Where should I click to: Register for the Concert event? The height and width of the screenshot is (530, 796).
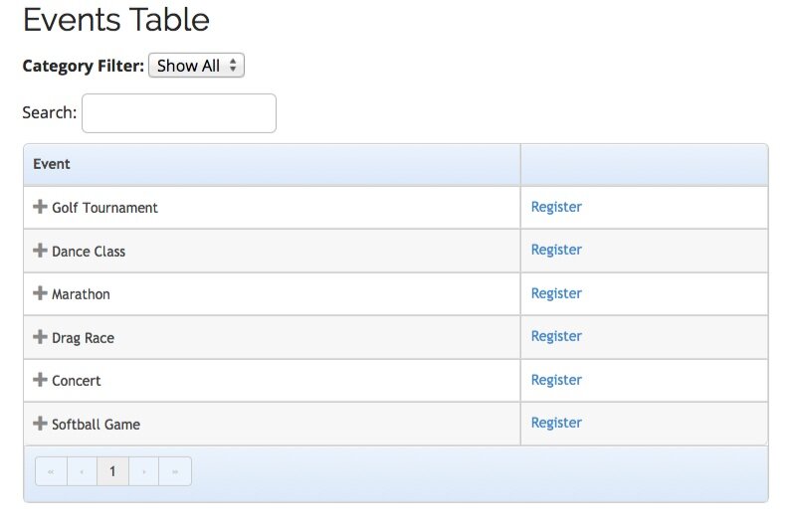pyautogui.click(x=556, y=380)
